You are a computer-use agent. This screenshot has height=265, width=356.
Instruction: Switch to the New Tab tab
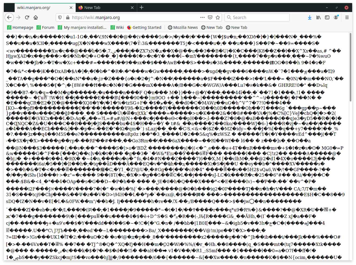(x=92, y=8)
